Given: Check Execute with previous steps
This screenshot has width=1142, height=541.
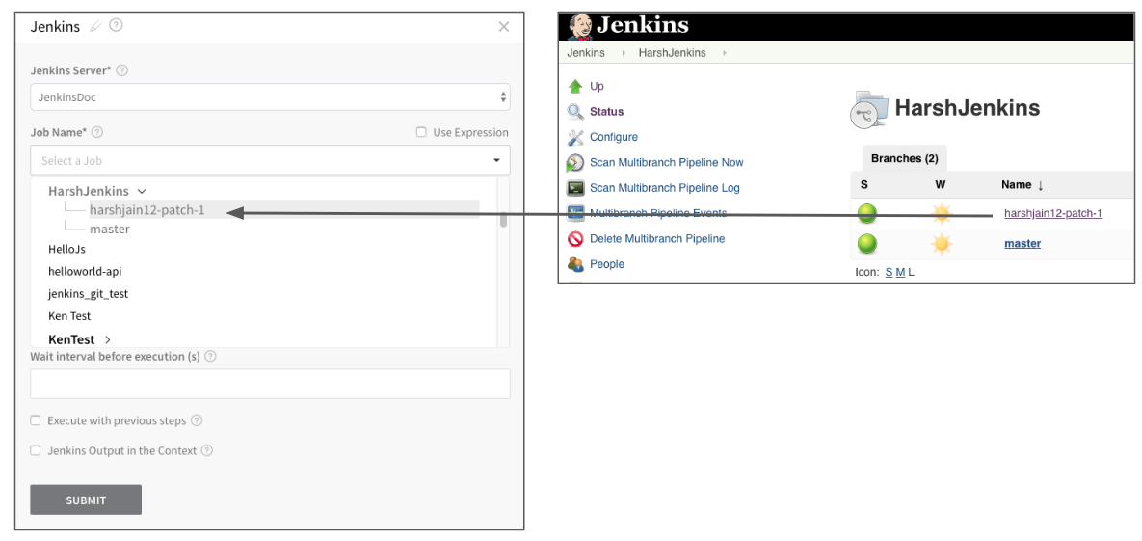Looking at the screenshot, I should click(x=35, y=420).
